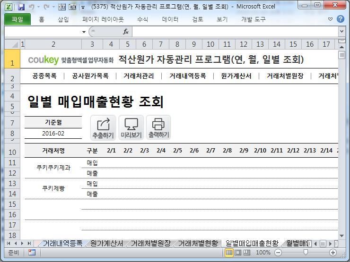
Task: Switch to the 홈 ribbon tab
Action: (42, 19)
